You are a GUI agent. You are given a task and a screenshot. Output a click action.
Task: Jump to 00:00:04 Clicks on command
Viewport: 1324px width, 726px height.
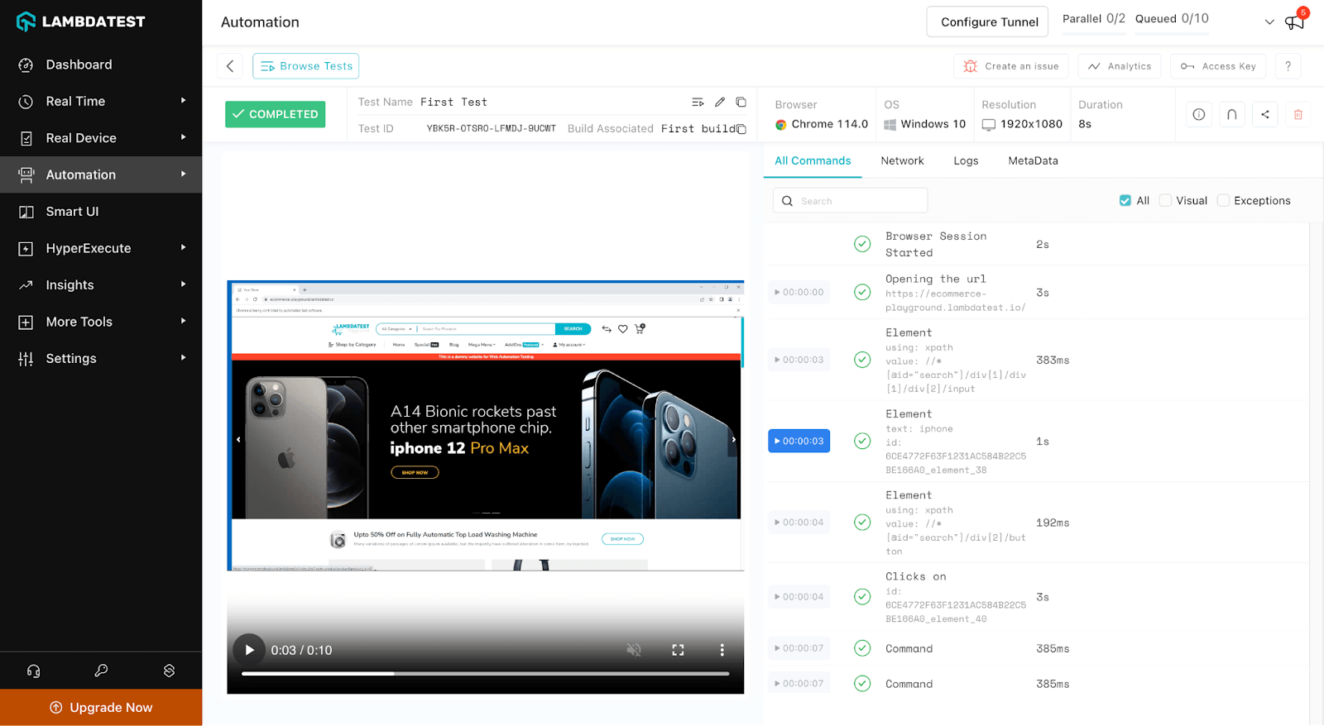tap(799, 597)
